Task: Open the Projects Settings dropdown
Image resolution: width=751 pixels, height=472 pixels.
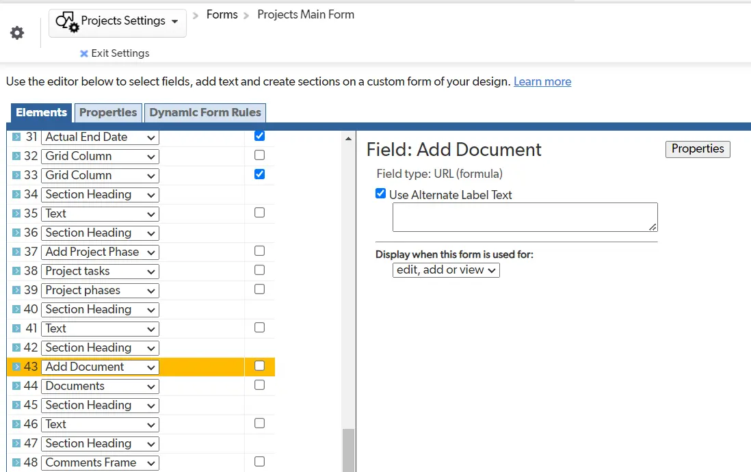Action: [x=118, y=23]
